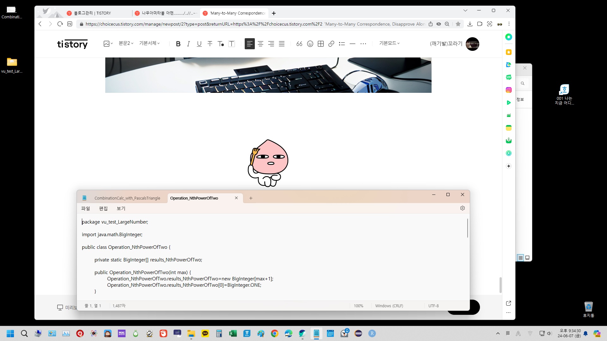Open the emoji picker
Image resolution: width=607 pixels, height=341 pixels.
click(310, 44)
